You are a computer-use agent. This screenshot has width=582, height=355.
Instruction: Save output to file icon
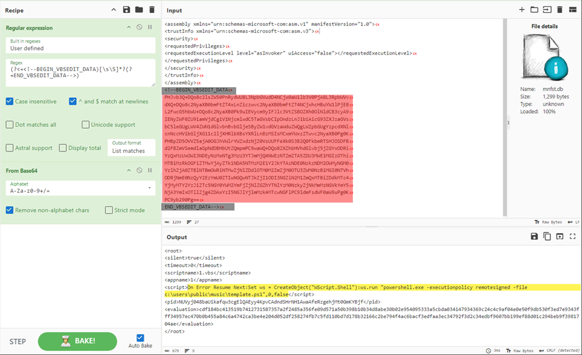click(534, 236)
